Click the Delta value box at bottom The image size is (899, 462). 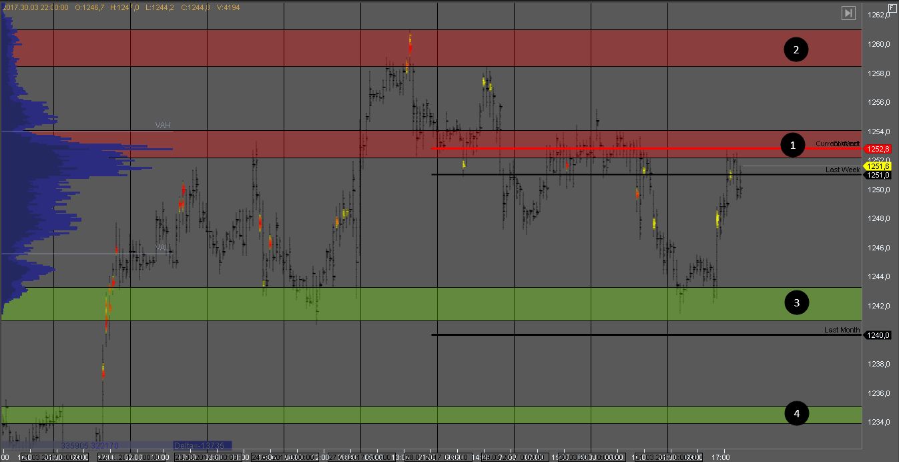pyautogui.click(x=202, y=445)
